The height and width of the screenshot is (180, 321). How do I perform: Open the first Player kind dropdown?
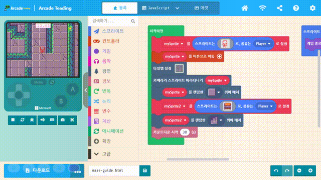263,43
